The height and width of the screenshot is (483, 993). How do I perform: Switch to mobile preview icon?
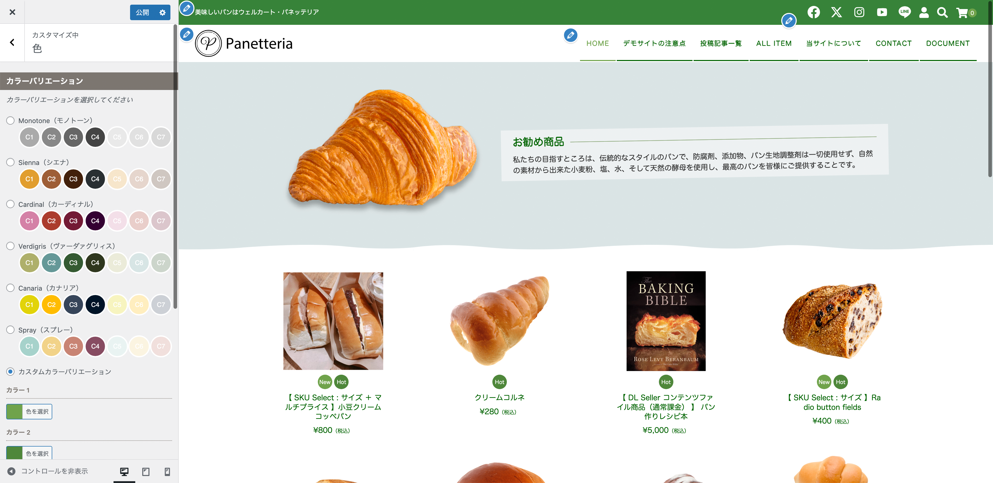tap(167, 471)
